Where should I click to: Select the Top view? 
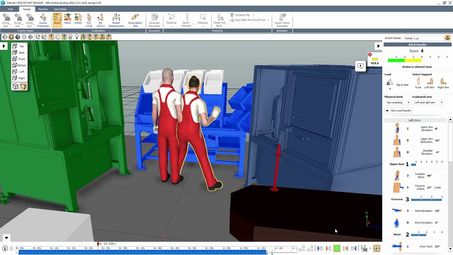point(18,46)
